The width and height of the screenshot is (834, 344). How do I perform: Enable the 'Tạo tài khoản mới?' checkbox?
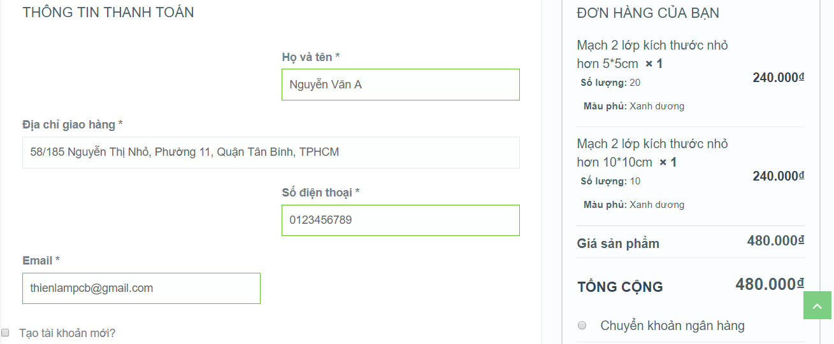[x=6, y=333]
